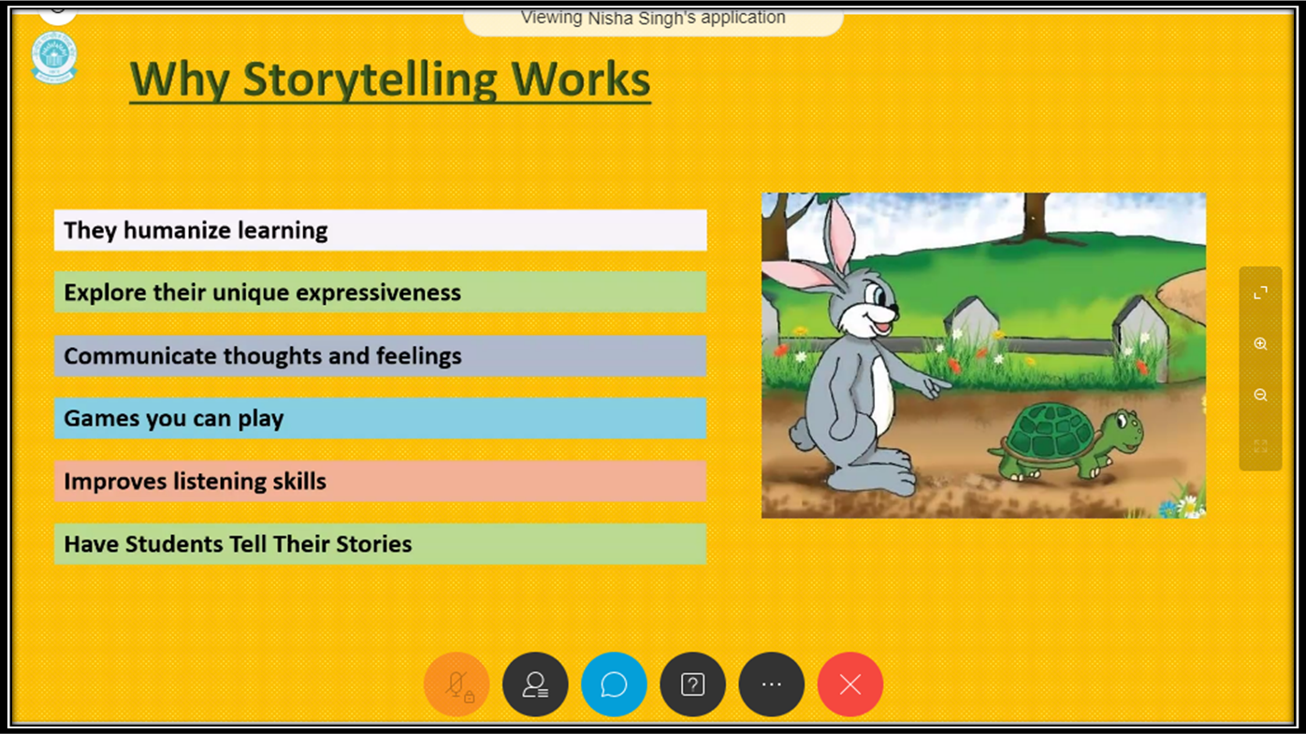Toggle the locked microphone mute button
This screenshot has height=734, width=1306.
point(457,684)
